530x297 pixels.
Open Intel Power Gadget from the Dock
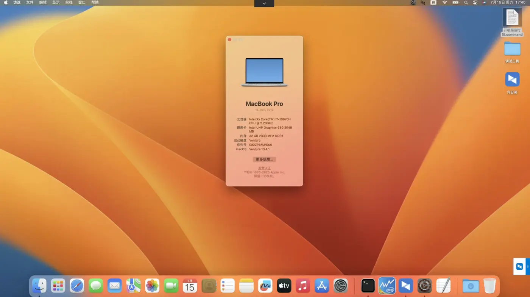coord(387,285)
